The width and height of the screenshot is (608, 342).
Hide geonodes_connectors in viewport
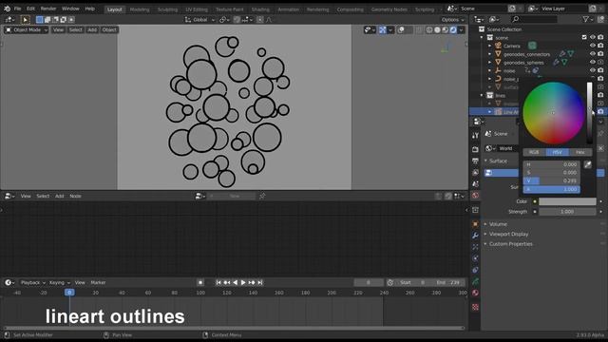coord(593,54)
